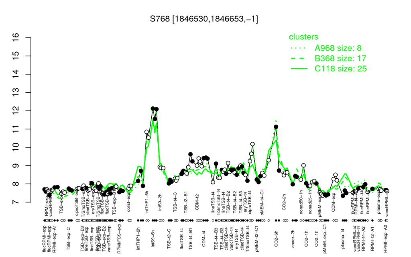This screenshot has width=411, height=257.
Task: Click the 'CO2-2h' x-axis label
Action: tap(284, 202)
